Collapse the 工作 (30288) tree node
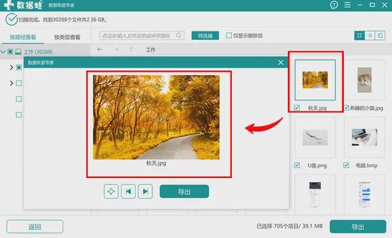The image size is (392, 238). [x=3, y=52]
